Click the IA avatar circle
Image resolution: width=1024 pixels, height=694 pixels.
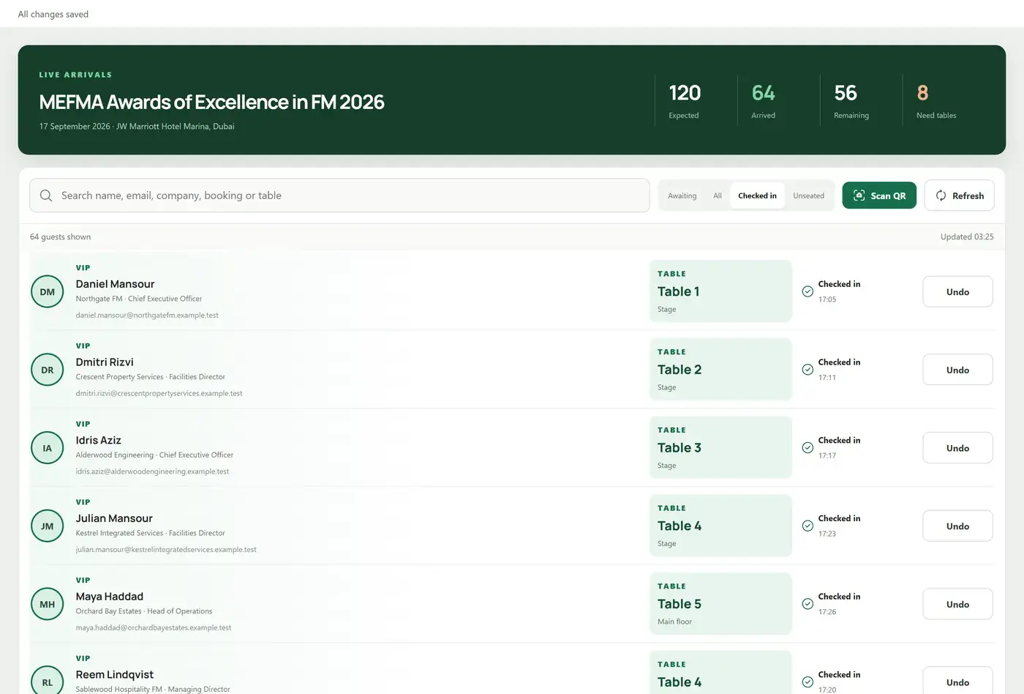click(x=48, y=448)
